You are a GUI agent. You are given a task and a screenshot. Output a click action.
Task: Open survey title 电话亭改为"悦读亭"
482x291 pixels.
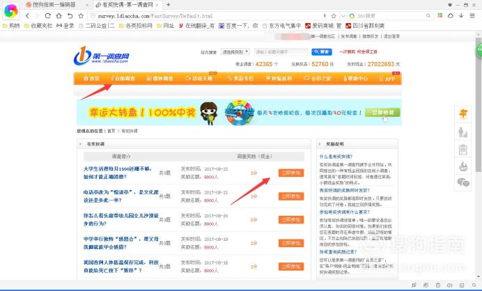click(121, 196)
